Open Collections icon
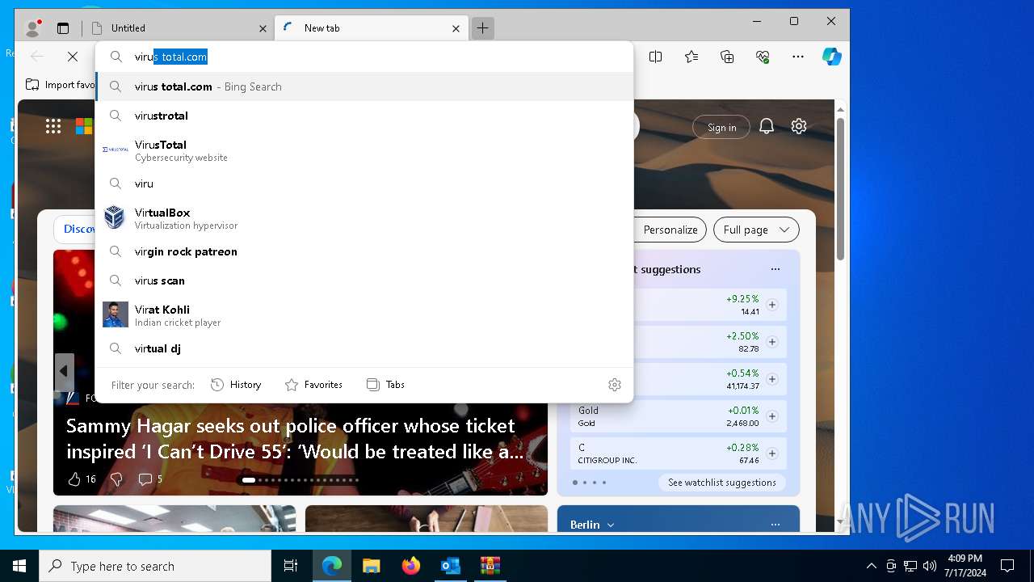The width and height of the screenshot is (1034, 582). pos(727,57)
